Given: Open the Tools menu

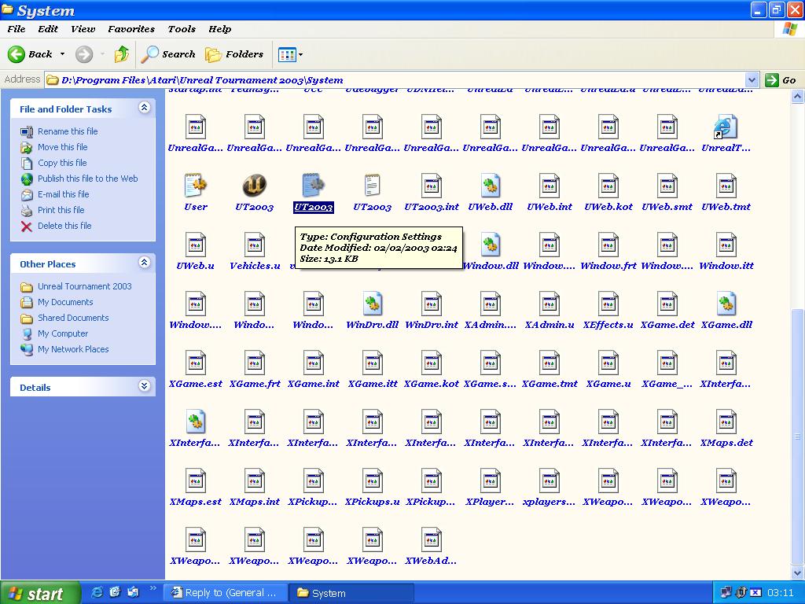Looking at the screenshot, I should (182, 29).
